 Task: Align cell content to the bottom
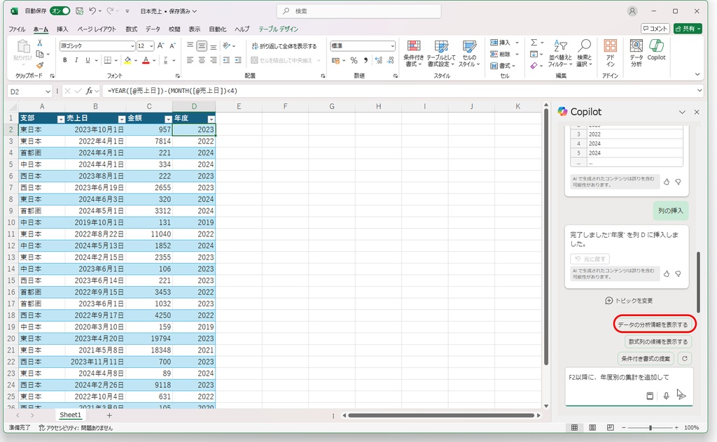pos(214,45)
